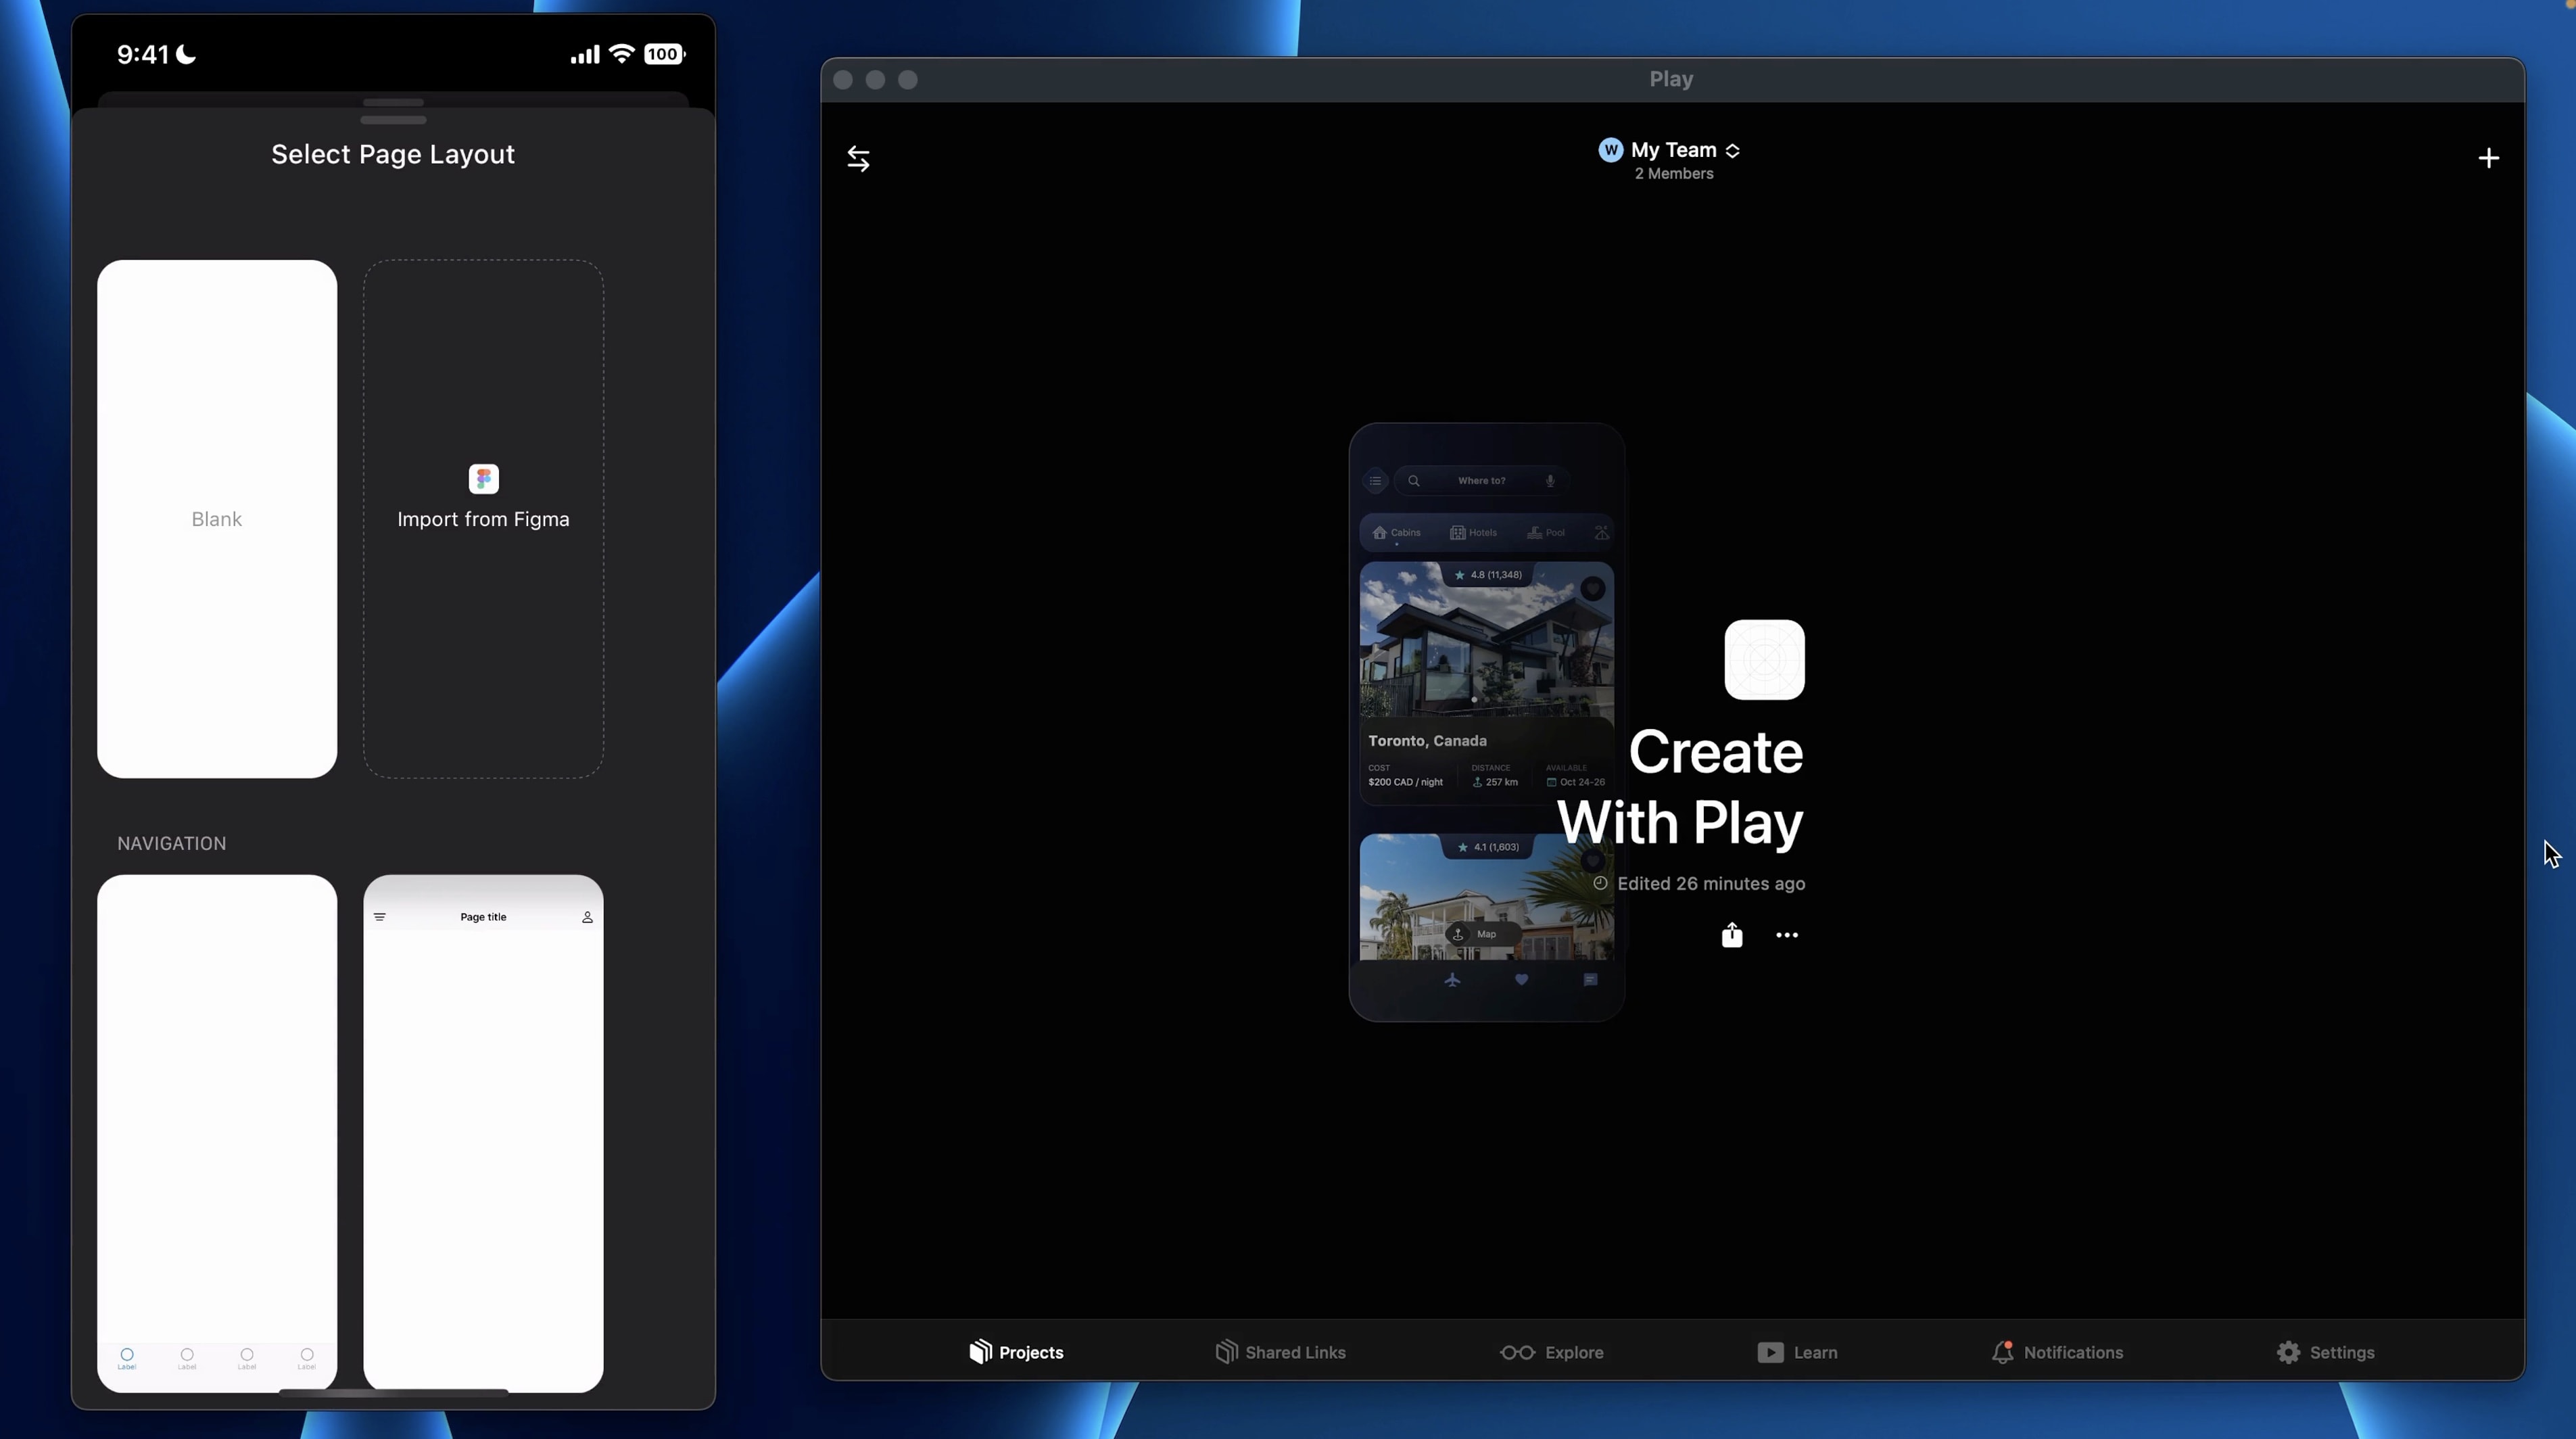Click the Wi-Fi icon in phone status bar
Screen dimensions: 2576x1439
tap(622, 54)
